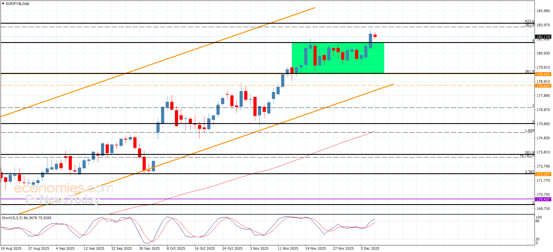Image resolution: width=553 pixels, height=252 pixels.
Task: Select the orange 172.227 price tag
Action: tap(543, 174)
